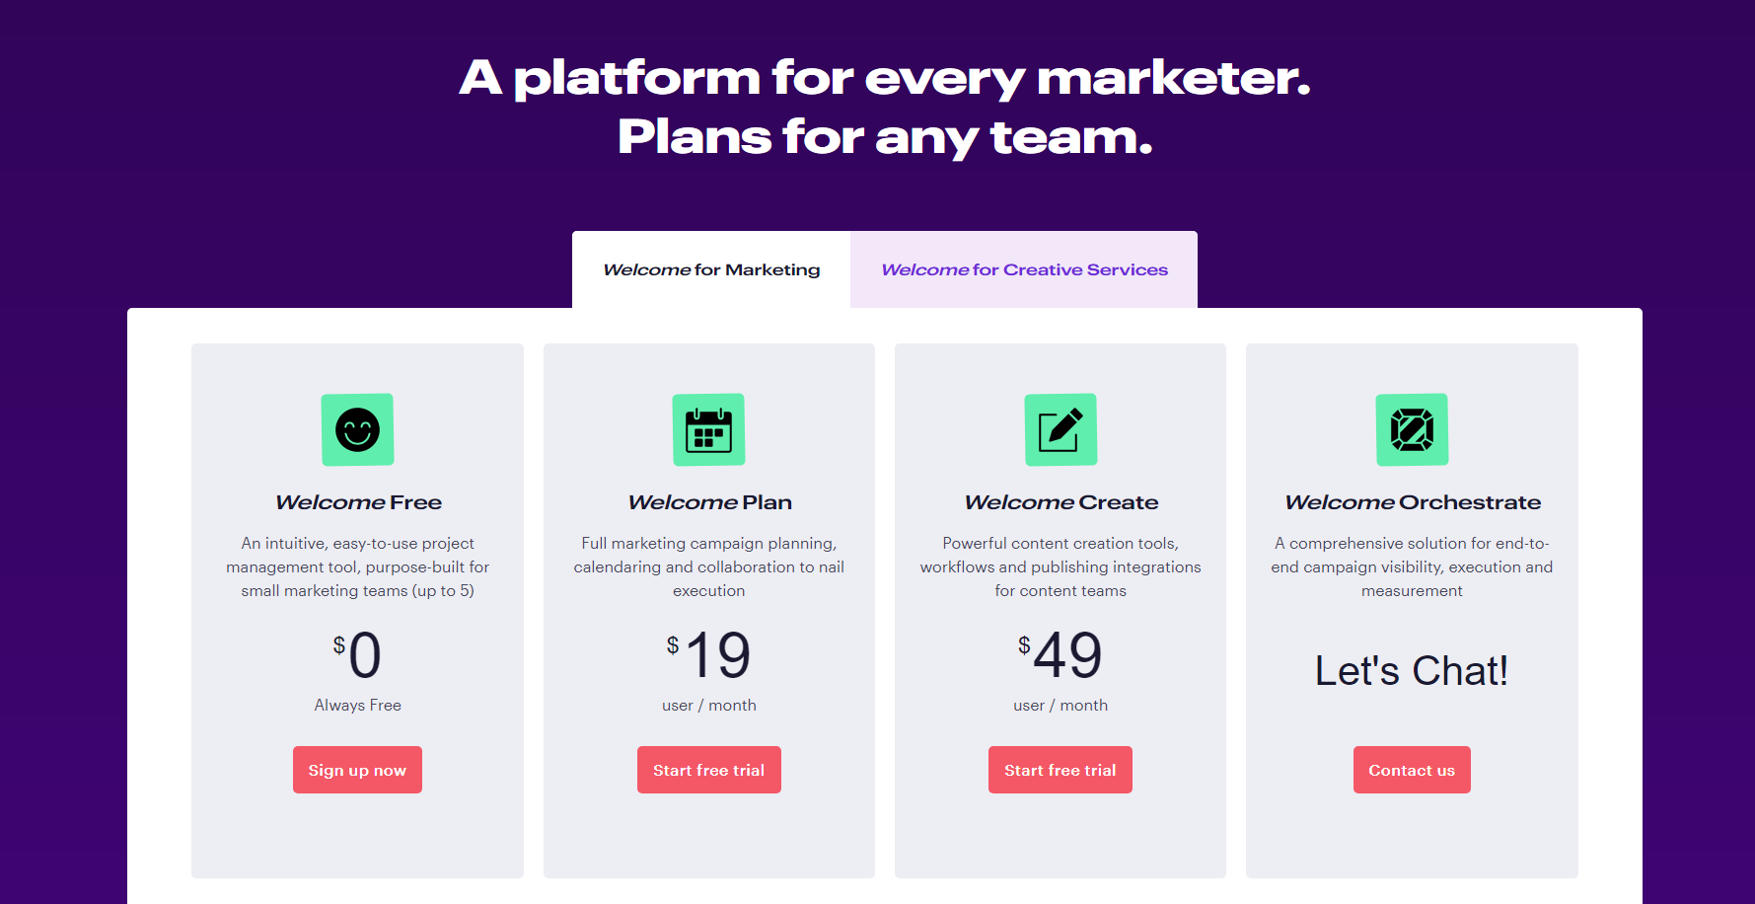Click the gem icon on Welcome Orchestrate
Image resolution: width=1755 pixels, height=904 pixels.
(1411, 429)
